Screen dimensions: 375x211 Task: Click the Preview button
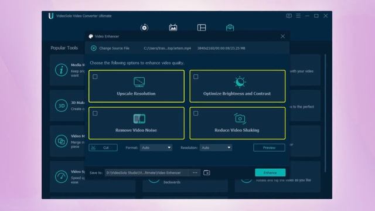(269, 148)
